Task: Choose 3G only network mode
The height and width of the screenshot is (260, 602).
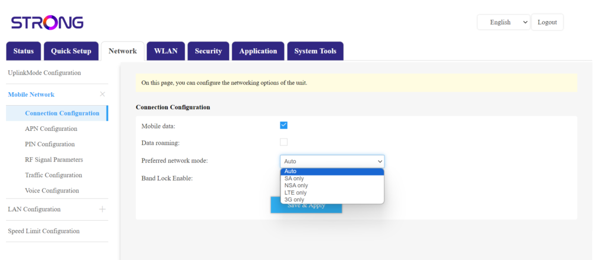Action: [x=332, y=200]
